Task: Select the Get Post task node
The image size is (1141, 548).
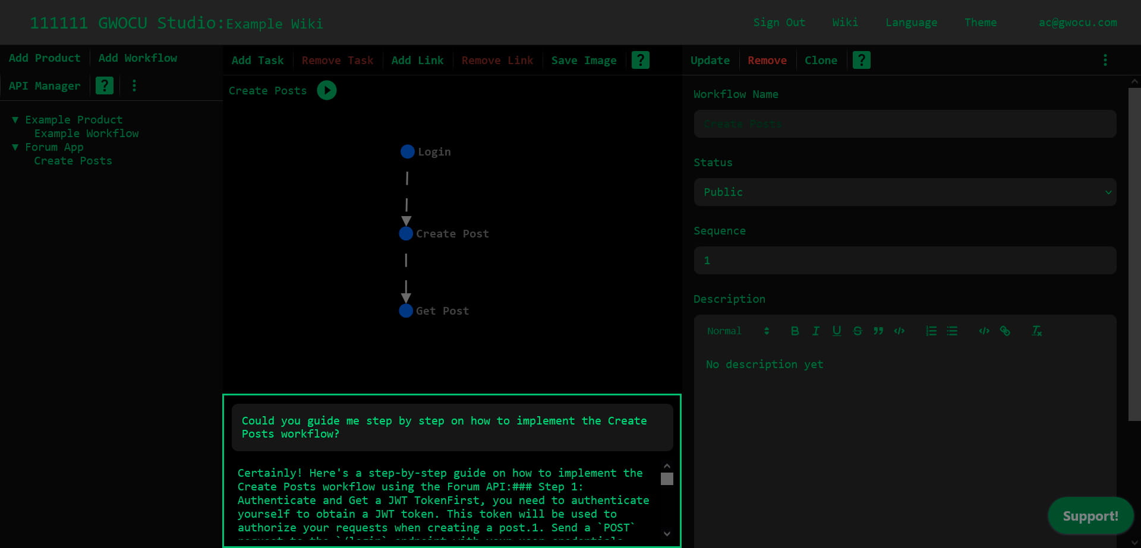Action: click(x=406, y=311)
